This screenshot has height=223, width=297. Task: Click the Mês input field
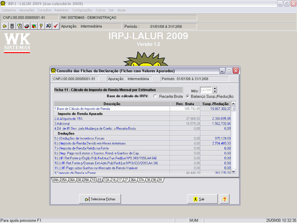[x=206, y=90]
